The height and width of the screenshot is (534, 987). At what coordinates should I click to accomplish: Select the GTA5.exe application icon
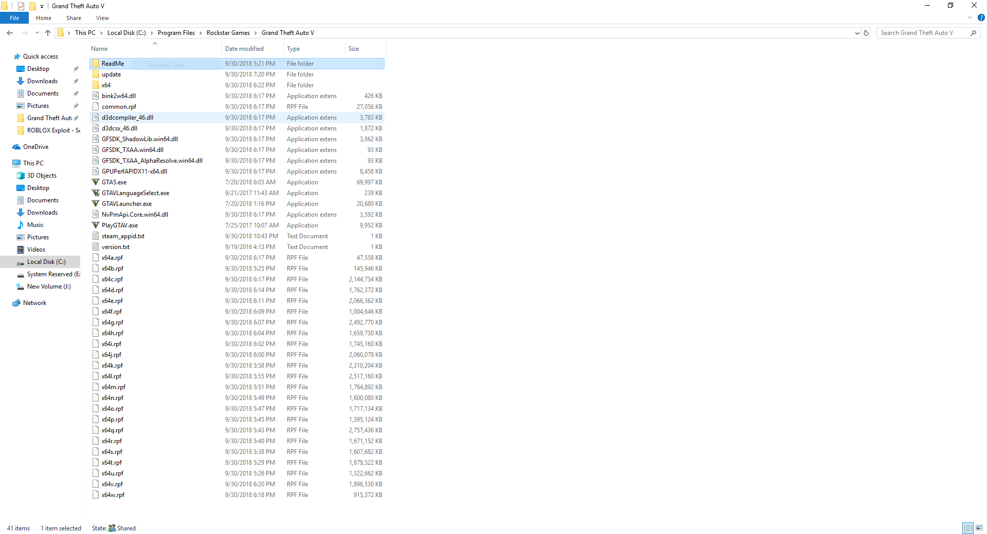(x=96, y=182)
